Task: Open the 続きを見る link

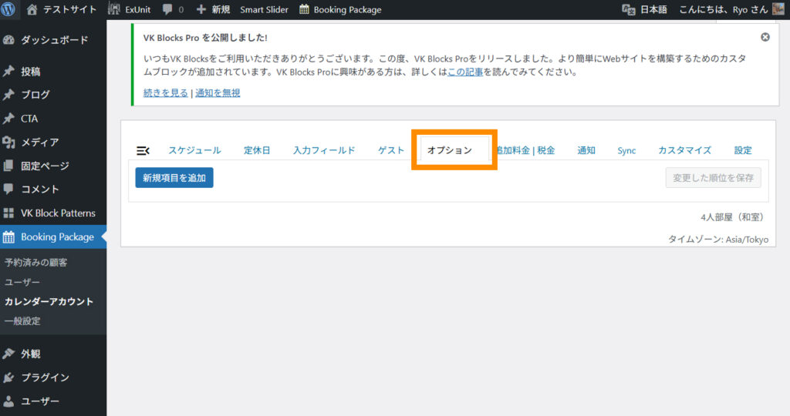Action: pos(165,92)
